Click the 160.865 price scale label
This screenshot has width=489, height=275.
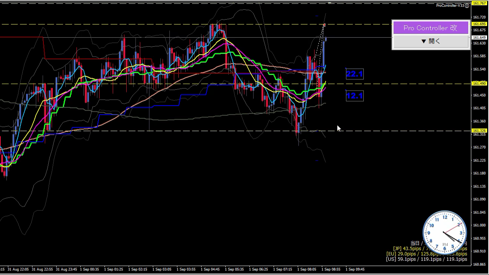(x=479, y=264)
